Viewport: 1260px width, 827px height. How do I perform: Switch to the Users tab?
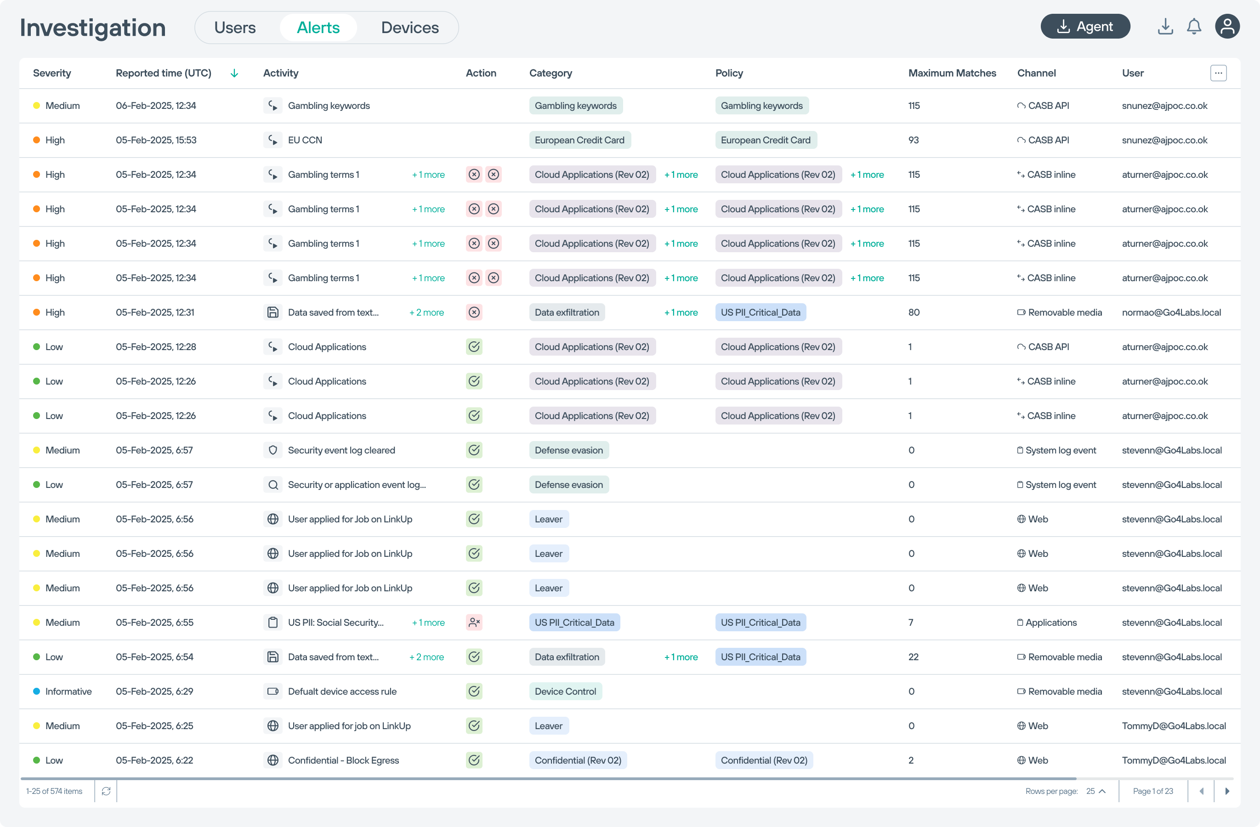[234, 28]
